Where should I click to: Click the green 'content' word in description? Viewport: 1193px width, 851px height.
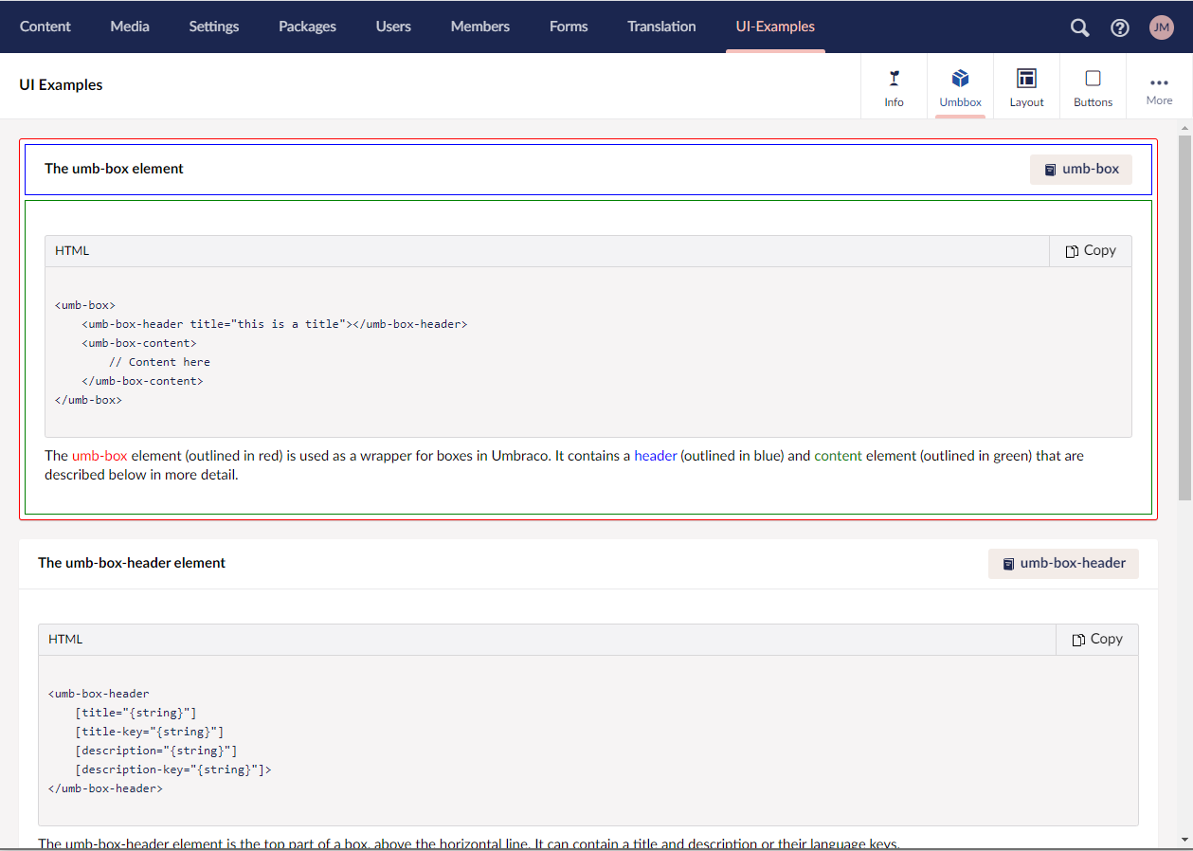838,456
